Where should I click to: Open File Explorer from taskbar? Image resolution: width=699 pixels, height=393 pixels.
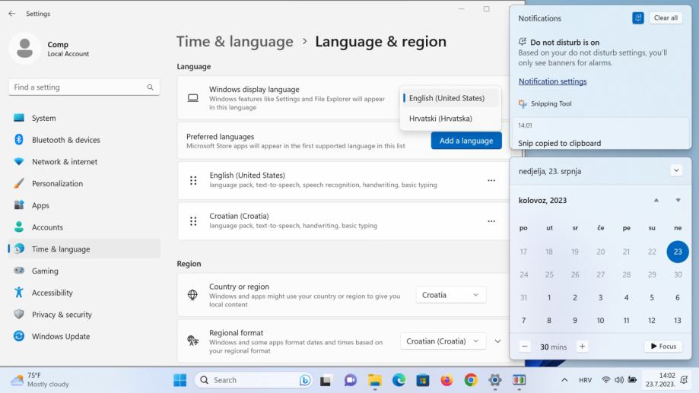click(x=374, y=380)
